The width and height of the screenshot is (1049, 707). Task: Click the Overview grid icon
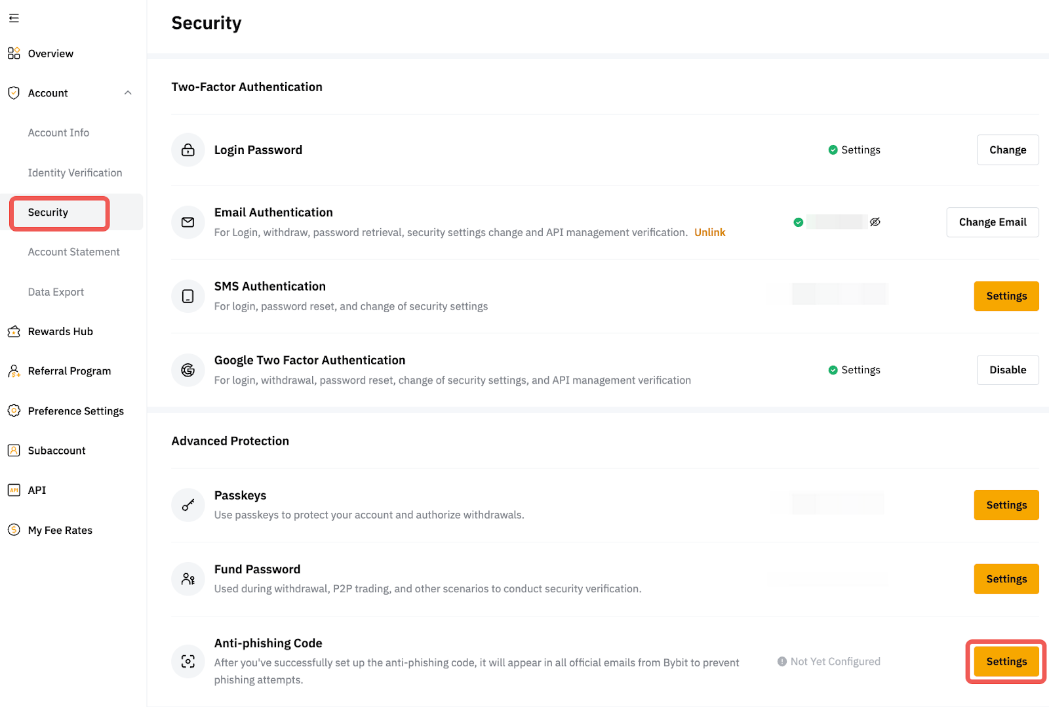coord(14,53)
